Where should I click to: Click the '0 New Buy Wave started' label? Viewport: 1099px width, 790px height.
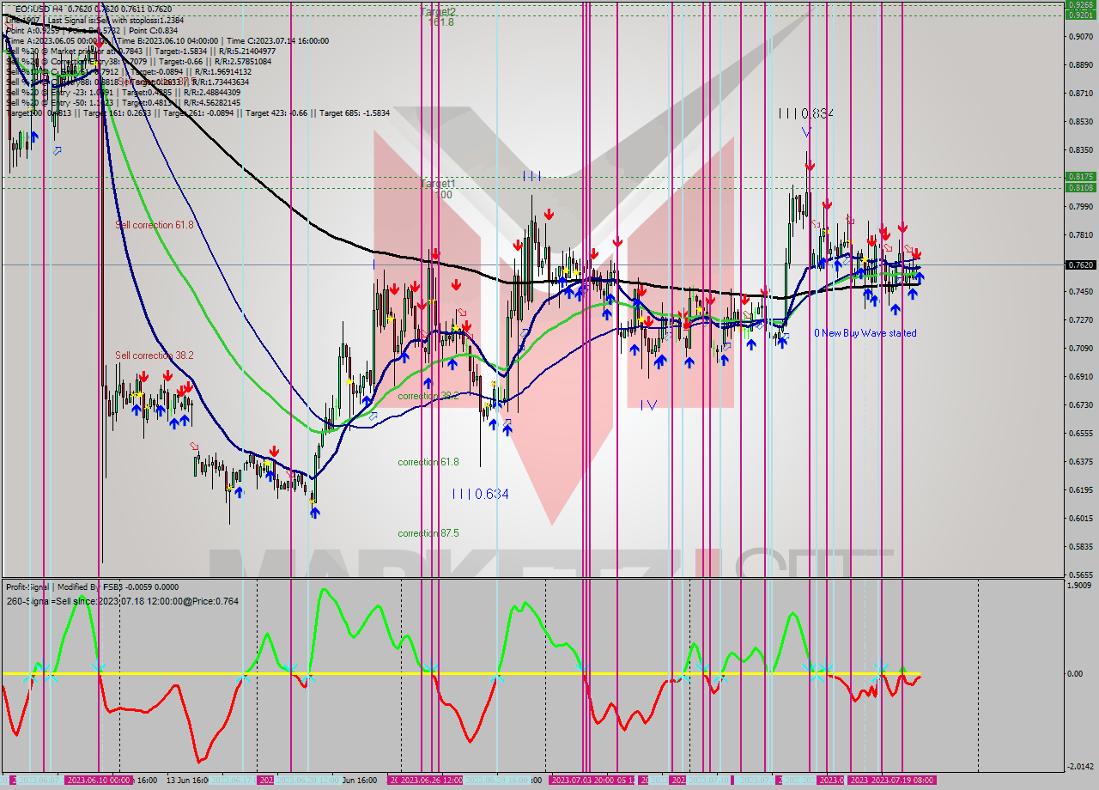[865, 333]
